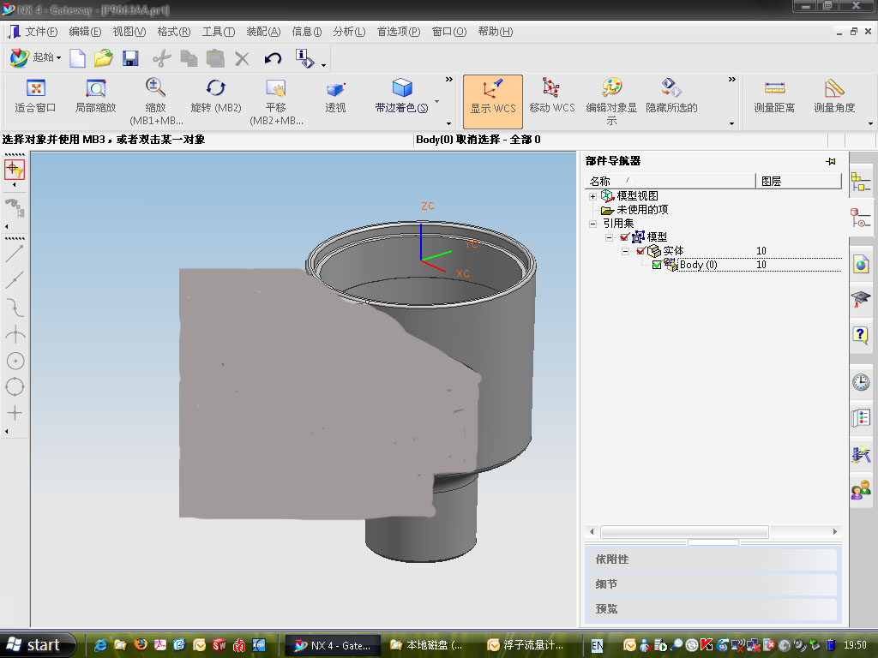Viewport: 878px width, 658px height.
Task: Collapse the 引用集 tree node
Action: pos(592,224)
